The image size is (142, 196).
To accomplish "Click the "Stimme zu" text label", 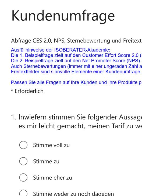I will click(46, 161).
